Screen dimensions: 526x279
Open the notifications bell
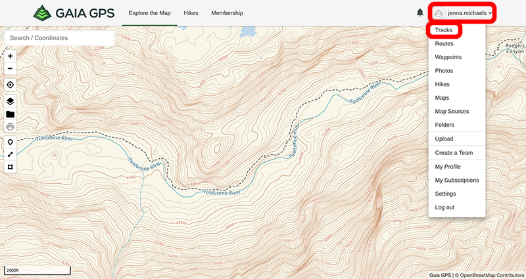click(x=420, y=12)
